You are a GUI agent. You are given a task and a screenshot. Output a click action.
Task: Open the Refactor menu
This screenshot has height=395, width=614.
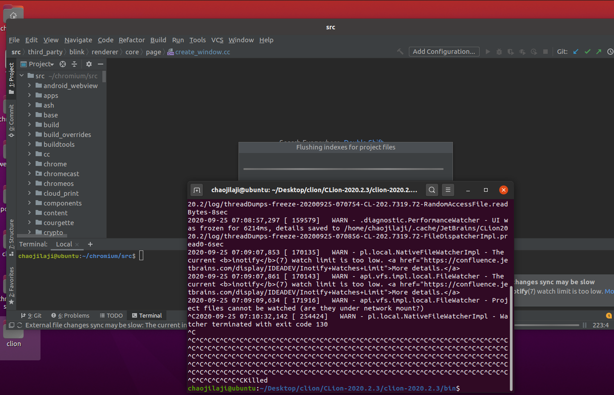click(x=132, y=40)
